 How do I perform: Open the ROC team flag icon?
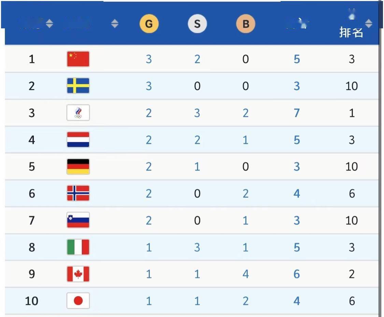pyautogui.click(x=78, y=113)
